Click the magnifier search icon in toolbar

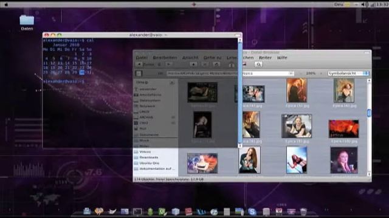pyautogui.click(x=258, y=65)
